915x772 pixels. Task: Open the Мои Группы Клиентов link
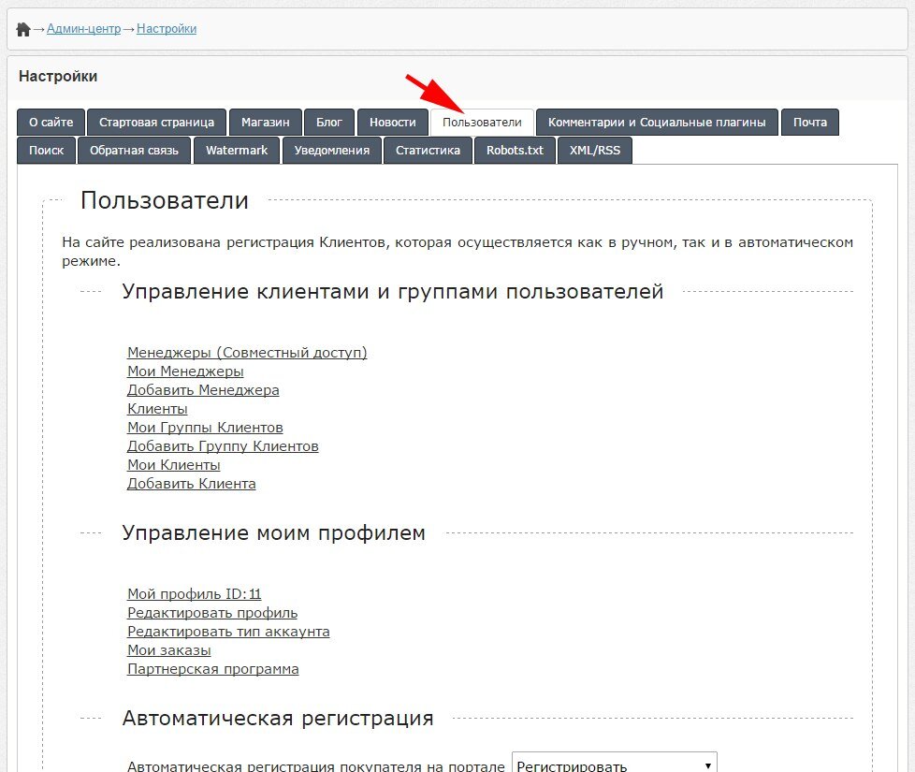205,428
